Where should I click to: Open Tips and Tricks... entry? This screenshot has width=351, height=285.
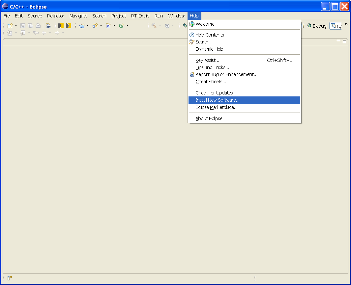[x=244, y=67]
